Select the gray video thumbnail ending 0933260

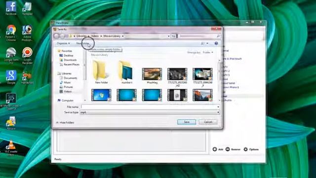click(177, 74)
